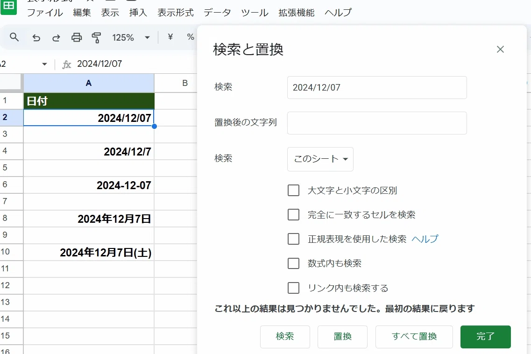Enable 正規表現を使用した検索 checkbox
The height and width of the screenshot is (354, 531).
coord(293,239)
